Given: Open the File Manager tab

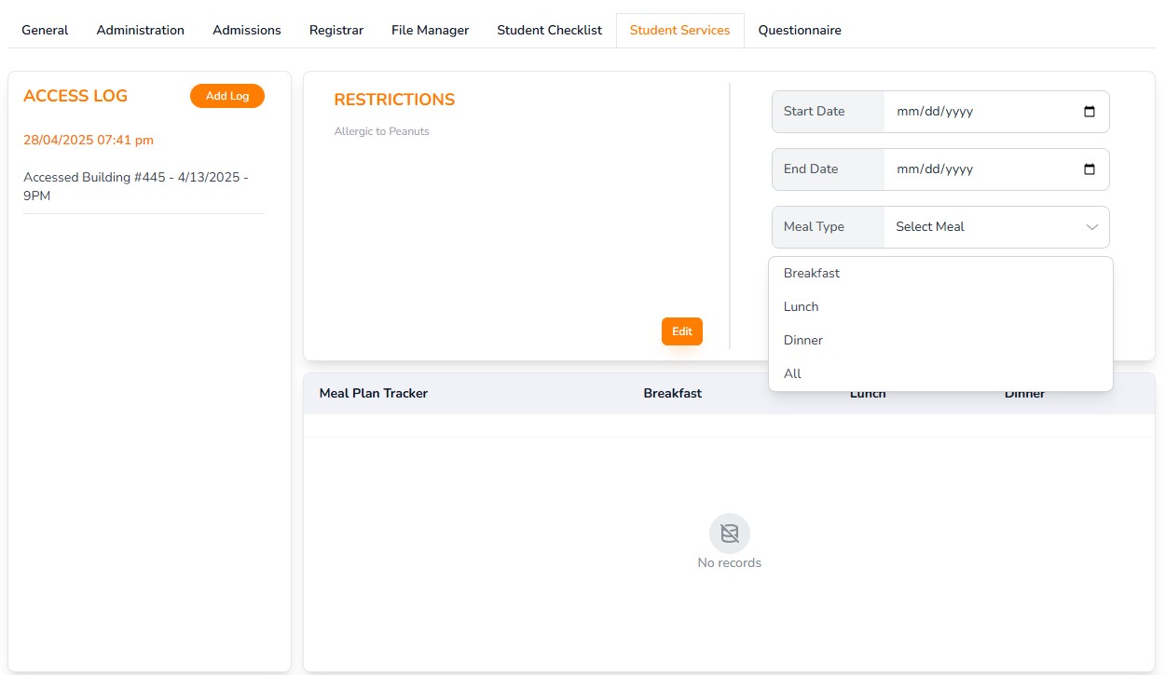Looking at the screenshot, I should 430,30.
